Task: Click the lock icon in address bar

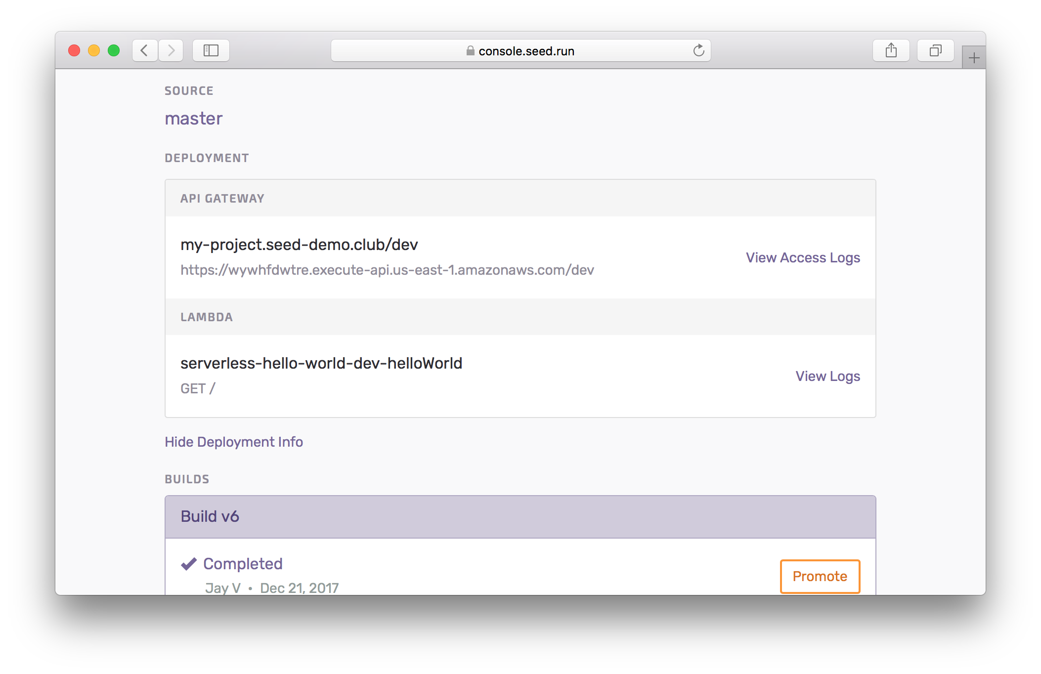Action: pos(470,51)
